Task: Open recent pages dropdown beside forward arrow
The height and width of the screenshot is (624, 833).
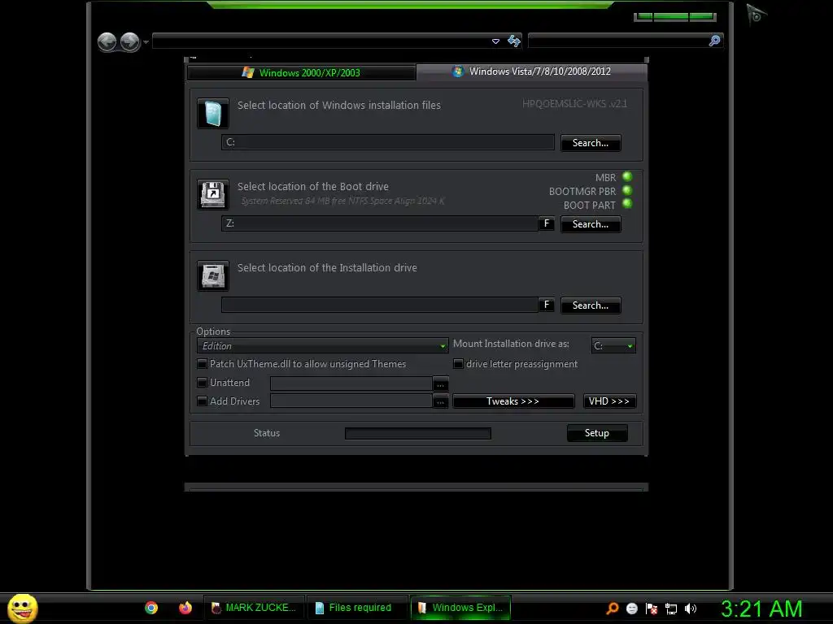Action: (146, 42)
